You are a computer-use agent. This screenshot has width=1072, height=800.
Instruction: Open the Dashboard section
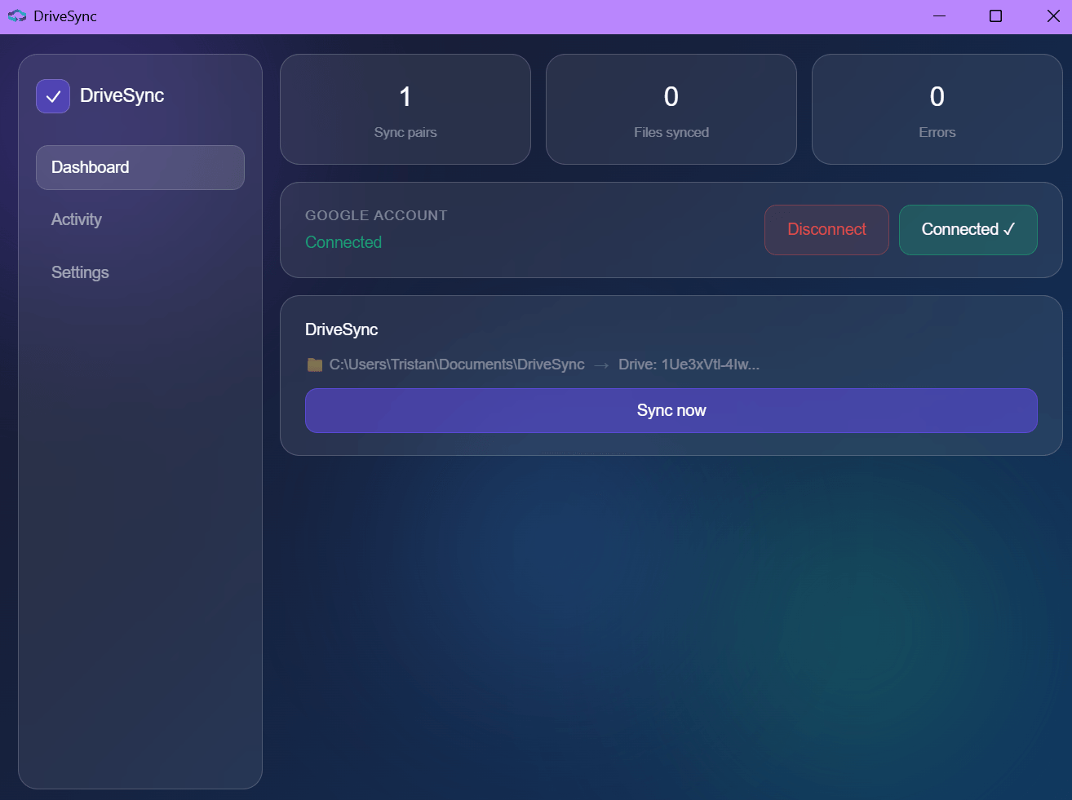140,167
